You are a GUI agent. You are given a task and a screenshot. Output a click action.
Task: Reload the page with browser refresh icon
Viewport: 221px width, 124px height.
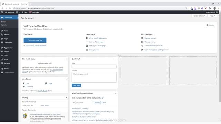[10, 8]
